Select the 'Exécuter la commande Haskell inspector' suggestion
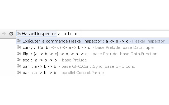 coord(92,41)
